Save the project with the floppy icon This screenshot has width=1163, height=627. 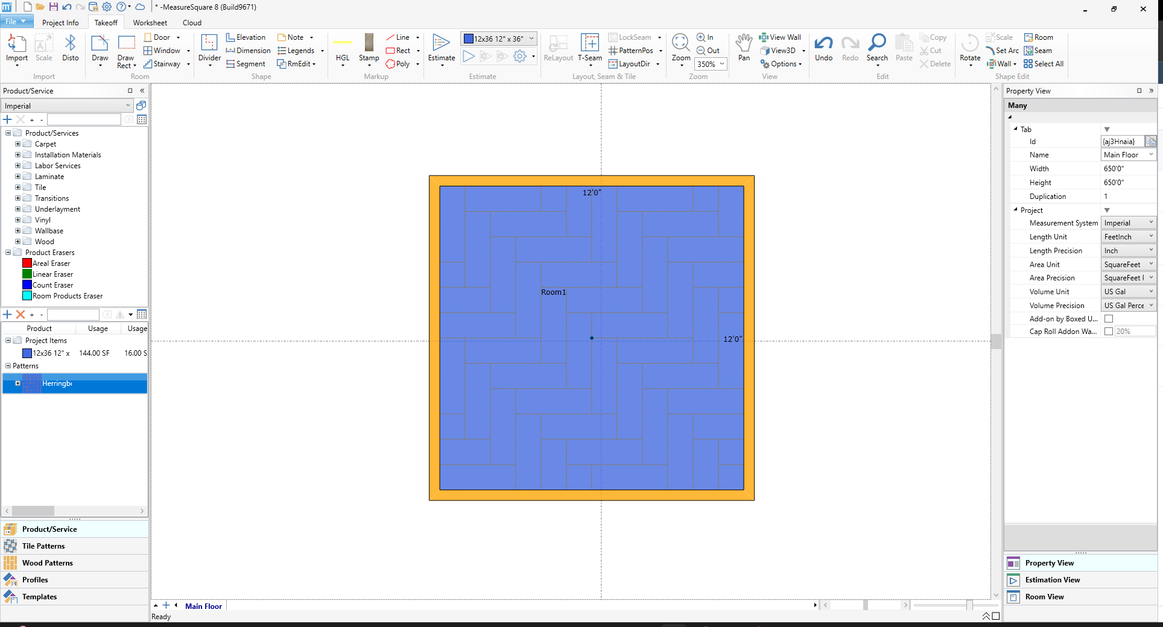[53, 7]
